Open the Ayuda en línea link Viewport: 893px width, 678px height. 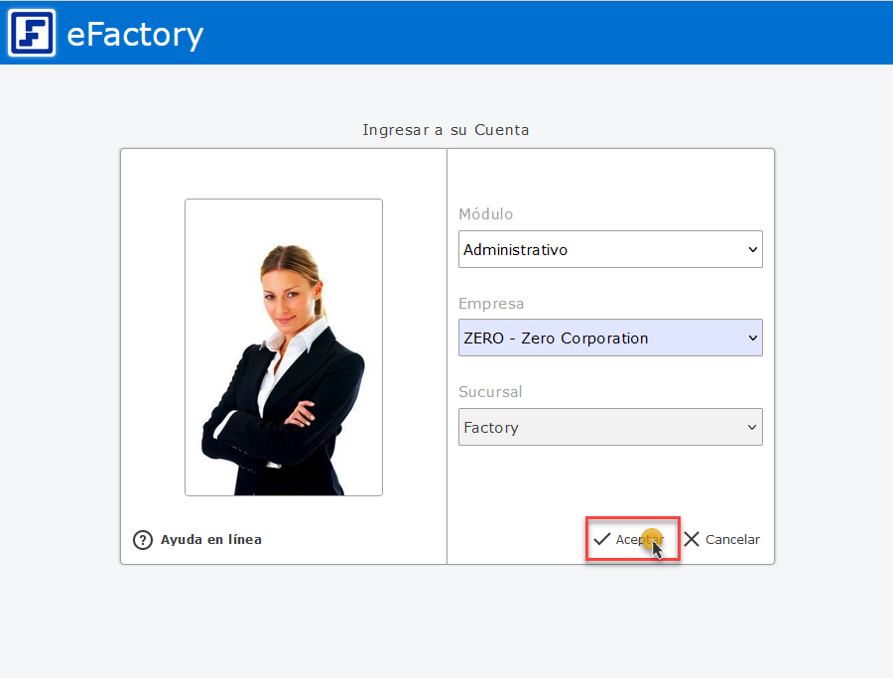[x=211, y=540]
